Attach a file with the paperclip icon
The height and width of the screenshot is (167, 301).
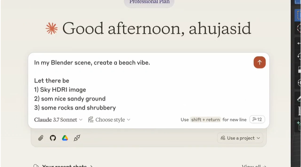41,138
